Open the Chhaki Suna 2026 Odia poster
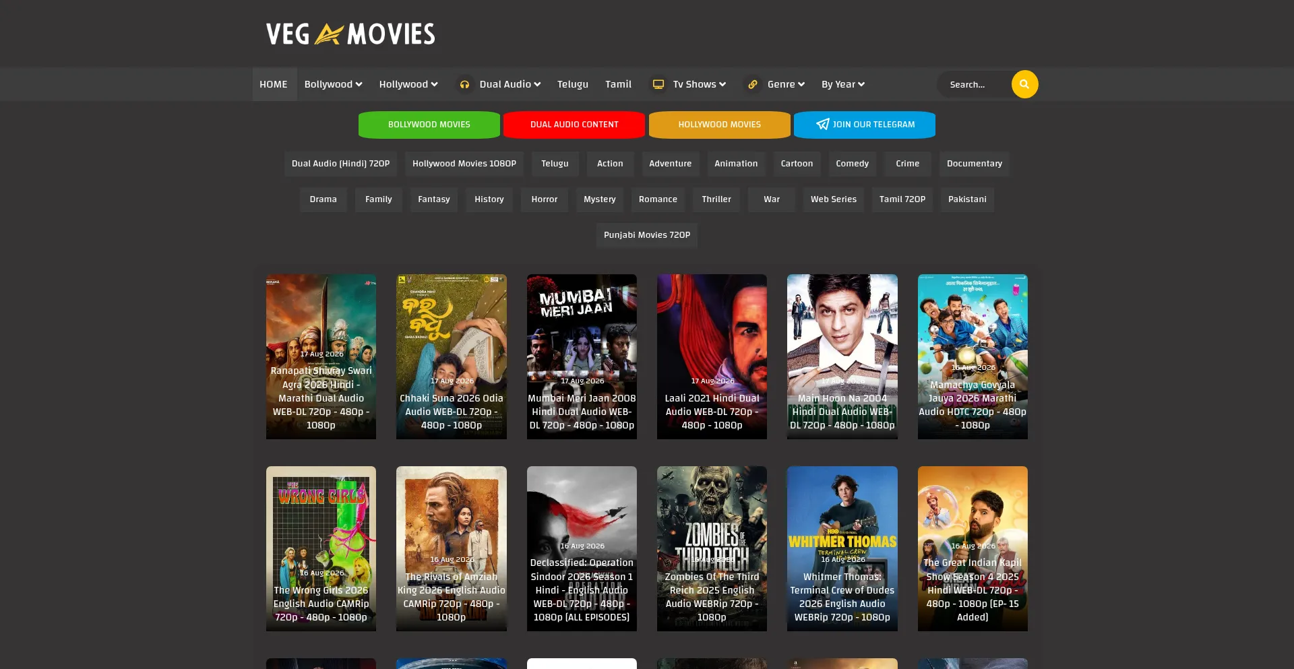The width and height of the screenshot is (1294, 669). 451,356
